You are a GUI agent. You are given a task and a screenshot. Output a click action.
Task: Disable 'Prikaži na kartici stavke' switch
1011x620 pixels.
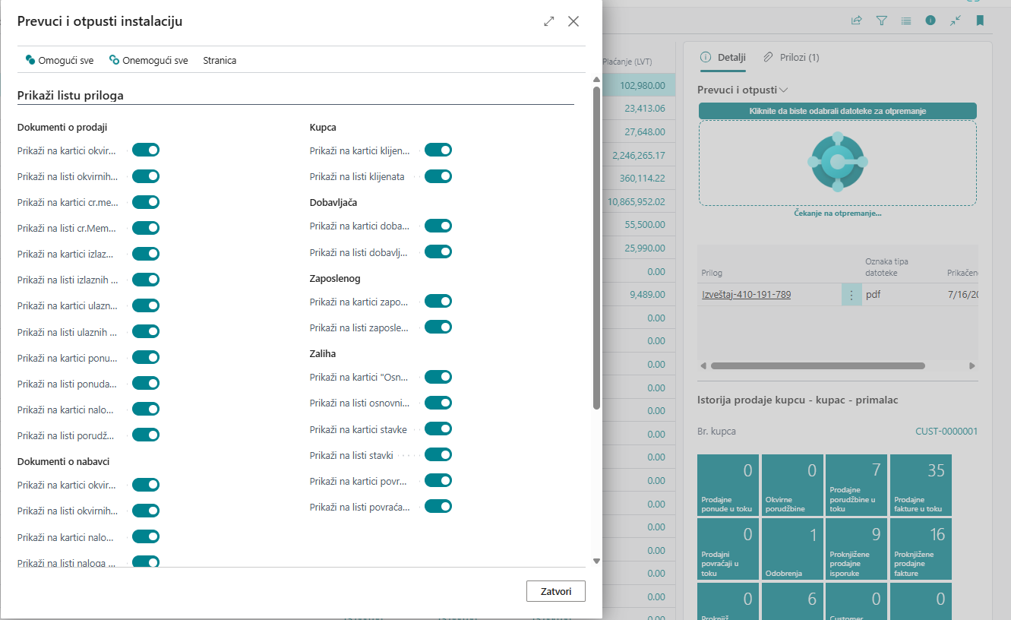(x=438, y=429)
